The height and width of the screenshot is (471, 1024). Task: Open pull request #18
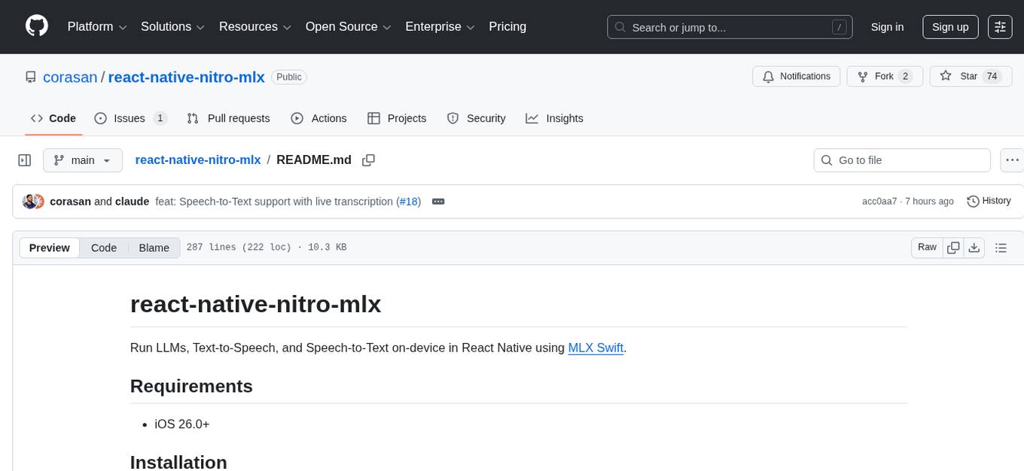click(409, 201)
